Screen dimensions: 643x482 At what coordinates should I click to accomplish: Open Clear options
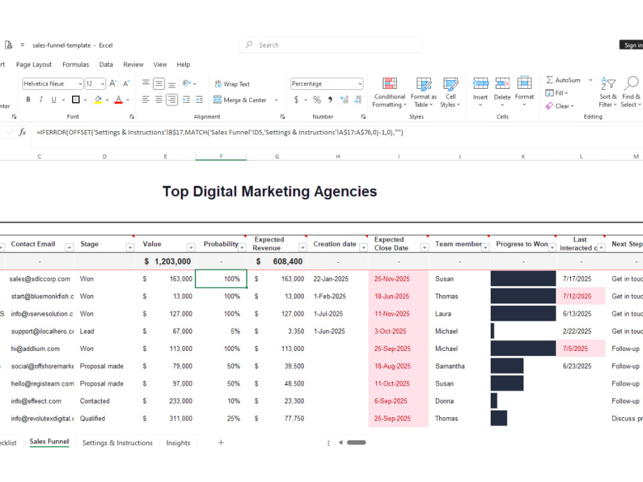560,106
